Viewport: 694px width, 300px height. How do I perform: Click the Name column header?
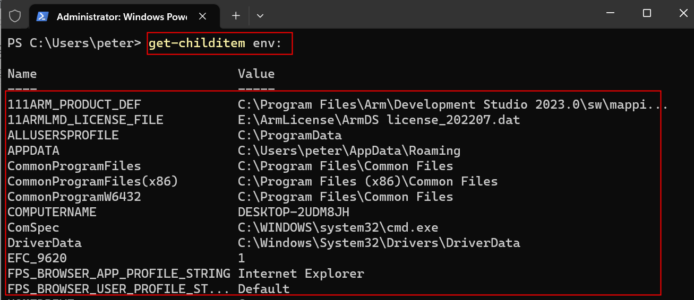[x=22, y=74]
